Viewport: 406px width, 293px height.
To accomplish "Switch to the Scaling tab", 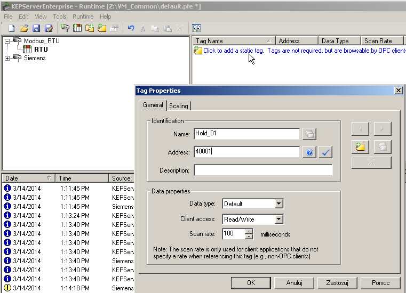I will coord(179,106).
